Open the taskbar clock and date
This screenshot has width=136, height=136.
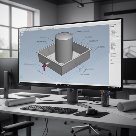click(x=117, y=88)
